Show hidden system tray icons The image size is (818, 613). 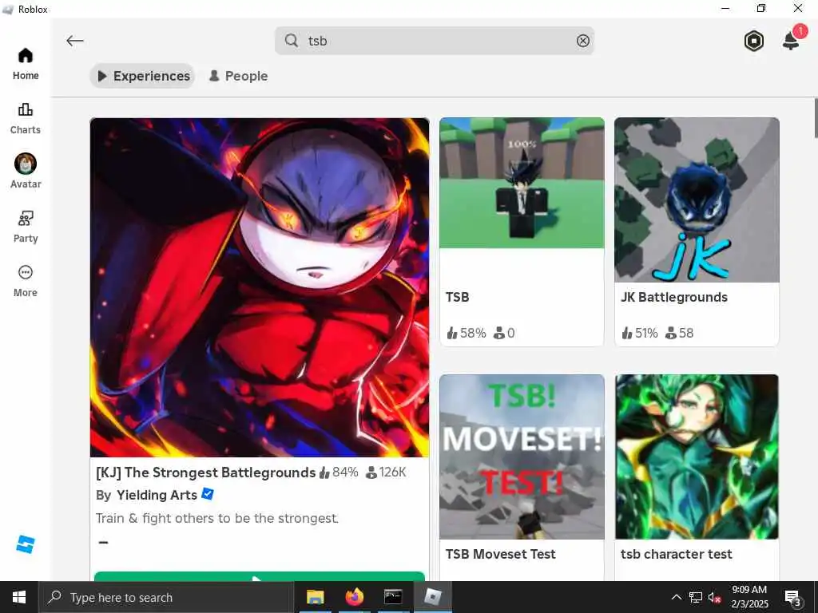pyautogui.click(x=676, y=597)
